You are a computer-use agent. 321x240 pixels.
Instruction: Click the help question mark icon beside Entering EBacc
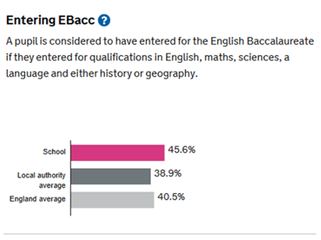pyautogui.click(x=105, y=20)
